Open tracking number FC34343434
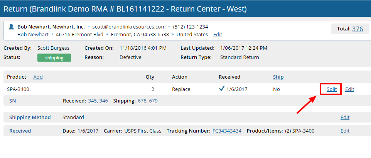Image resolution: width=371 pixels, height=158 pixels. pos(227,131)
